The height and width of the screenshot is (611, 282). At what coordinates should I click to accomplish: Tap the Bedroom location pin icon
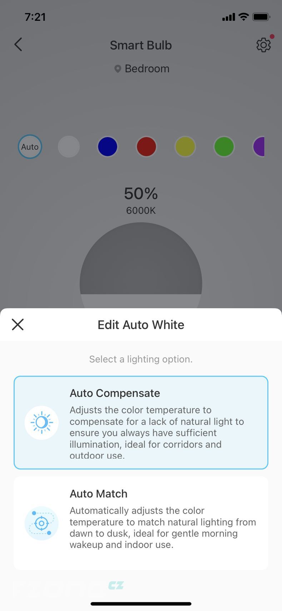pos(118,69)
